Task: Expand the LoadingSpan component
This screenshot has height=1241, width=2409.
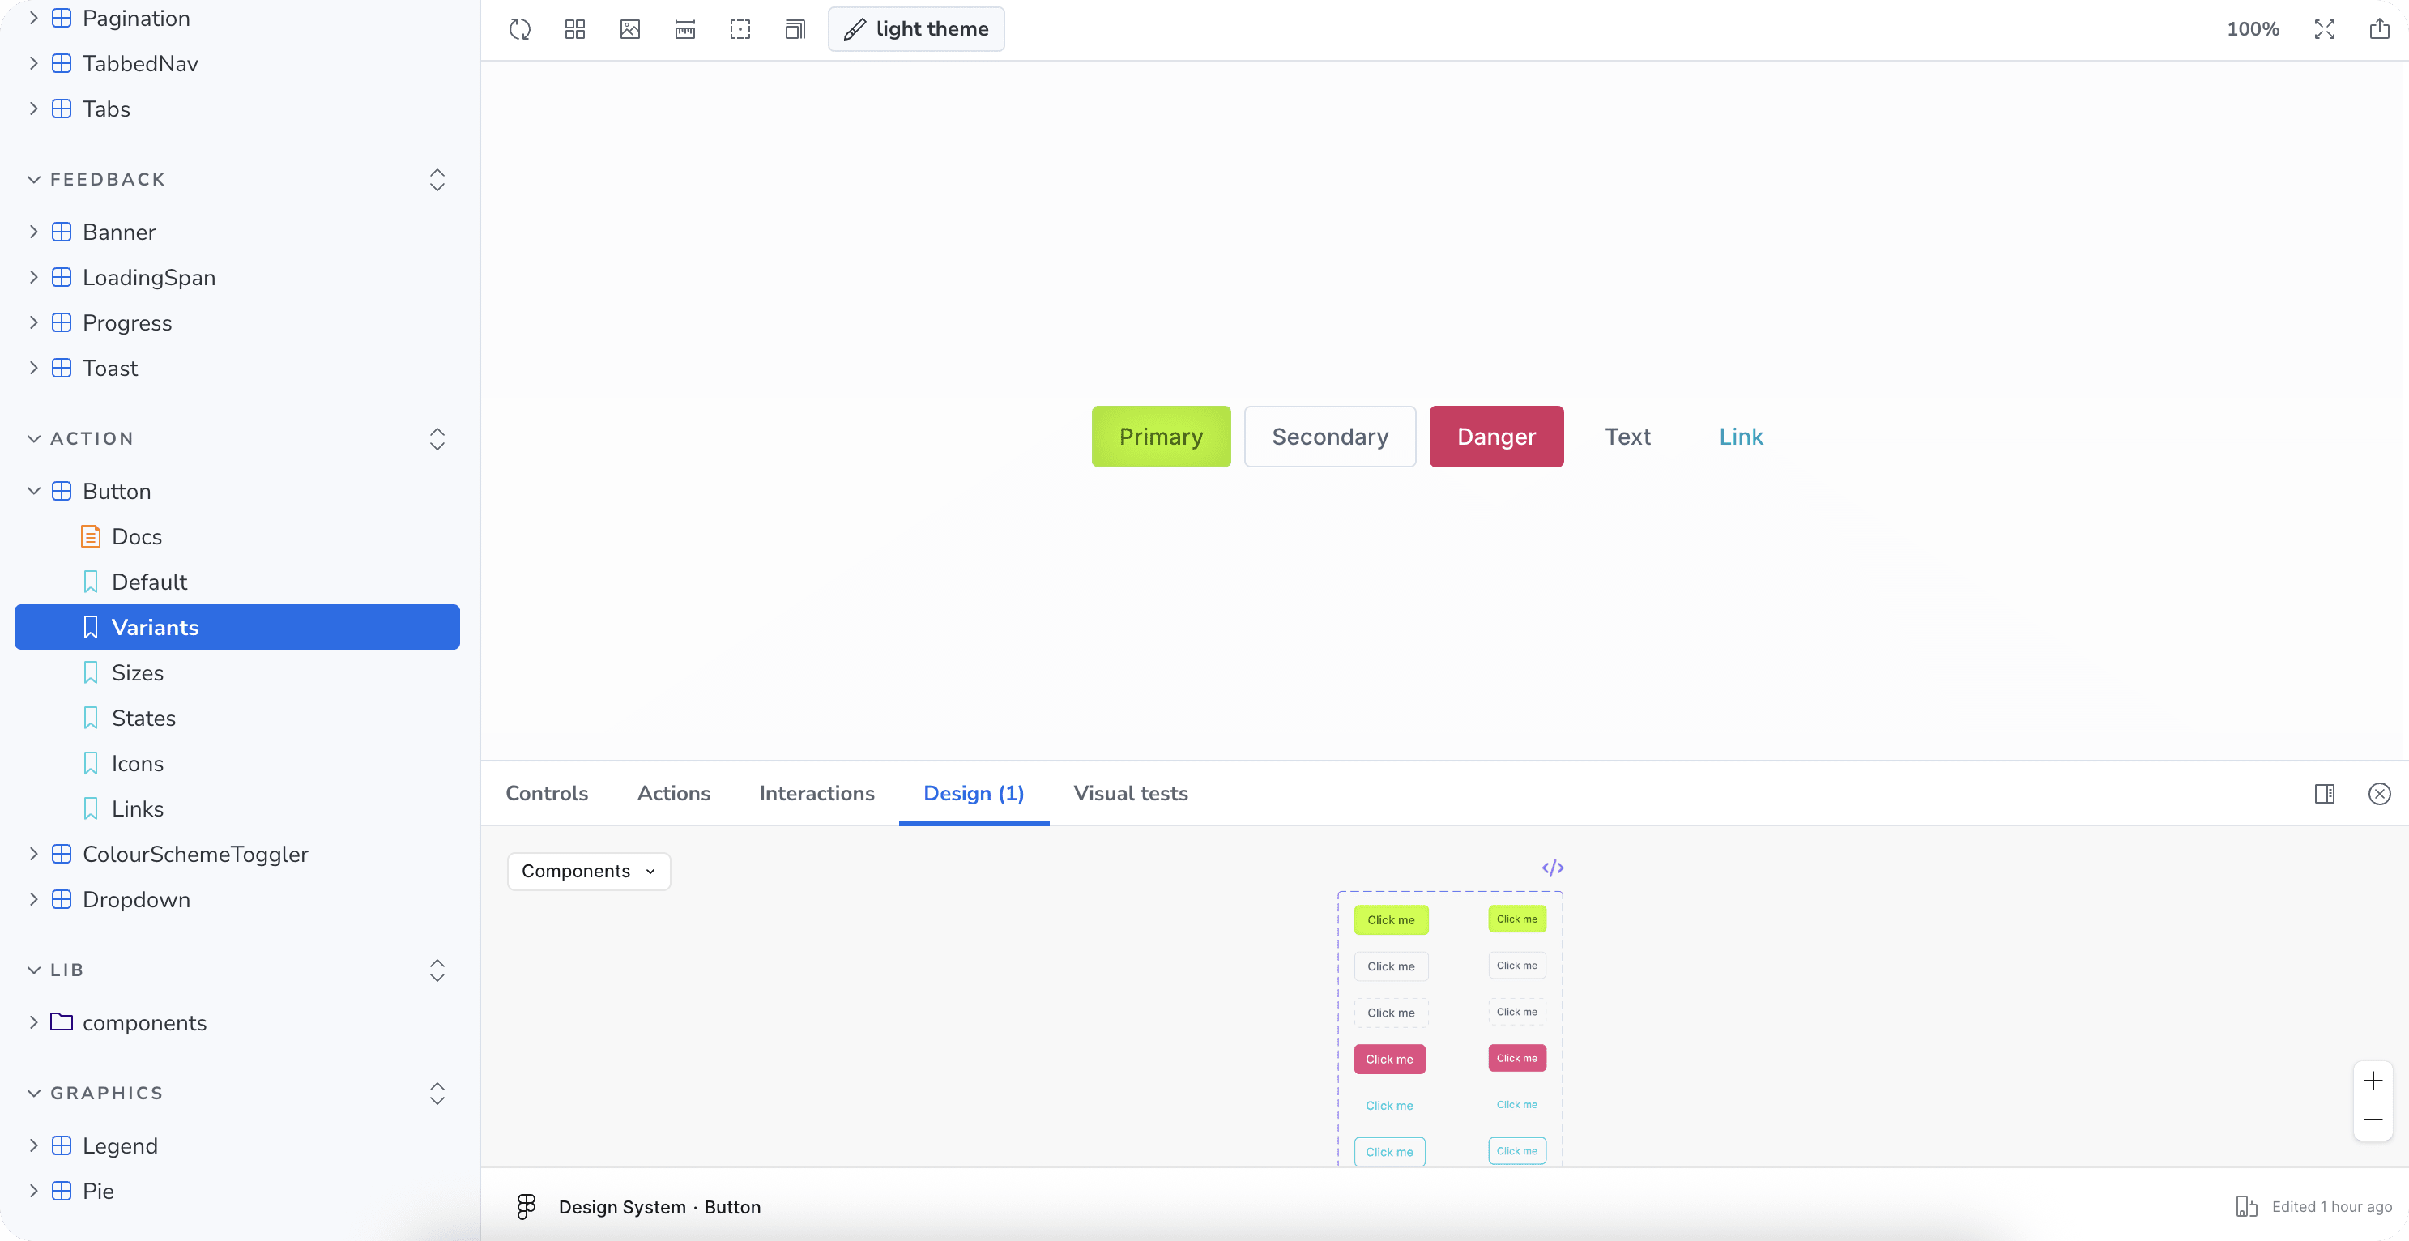Action: click(34, 277)
